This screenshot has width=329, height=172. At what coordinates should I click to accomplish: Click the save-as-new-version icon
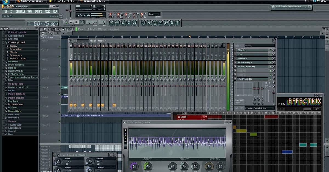click(x=149, y=23)
